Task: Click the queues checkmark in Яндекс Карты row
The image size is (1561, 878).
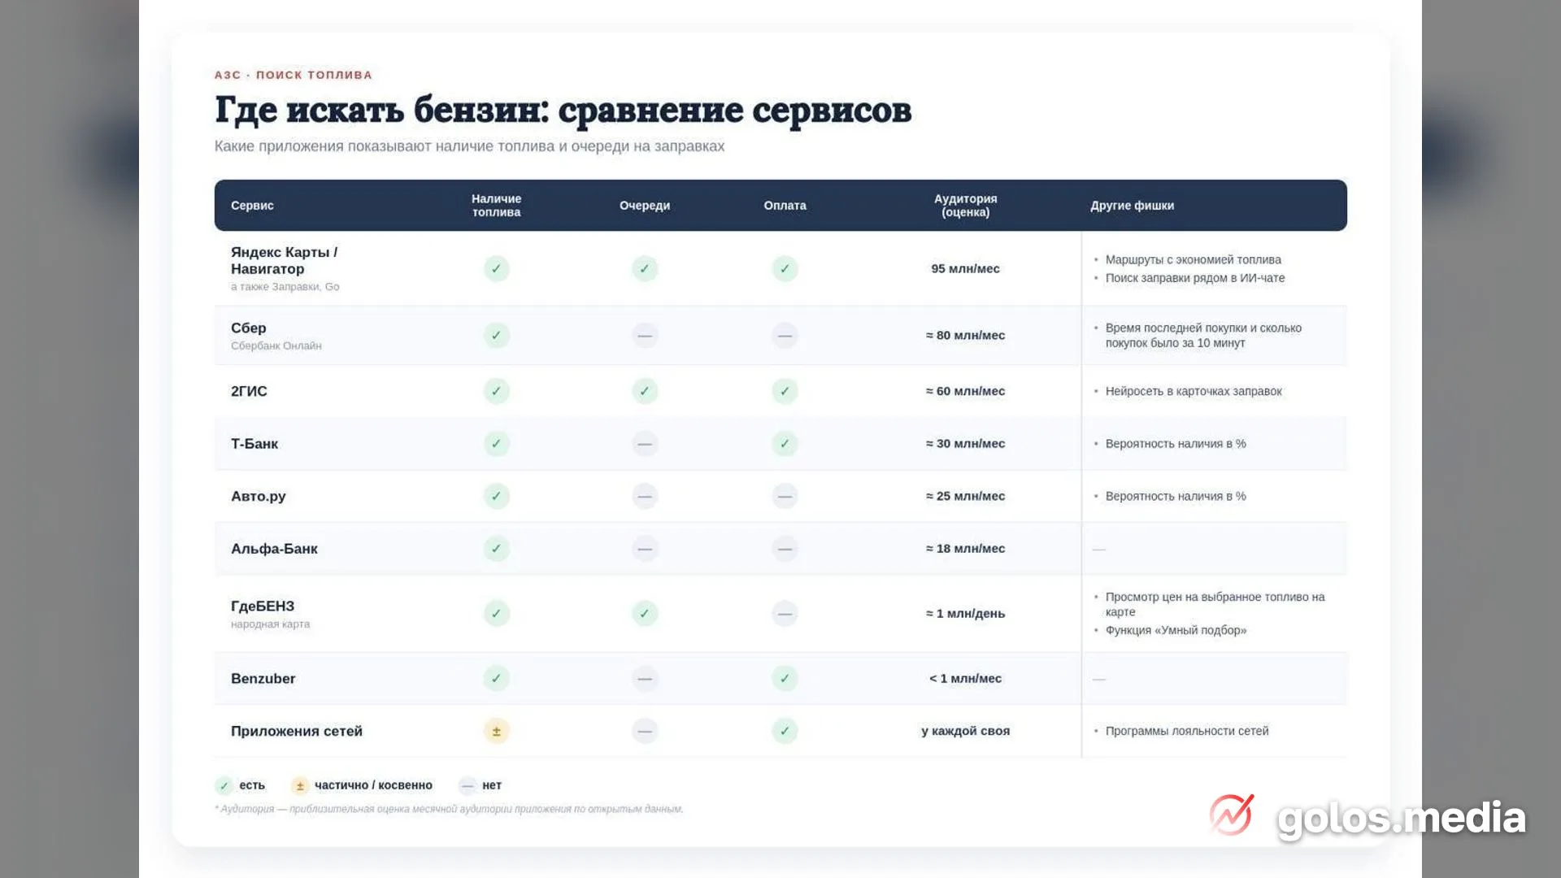Action: [644, 268]
